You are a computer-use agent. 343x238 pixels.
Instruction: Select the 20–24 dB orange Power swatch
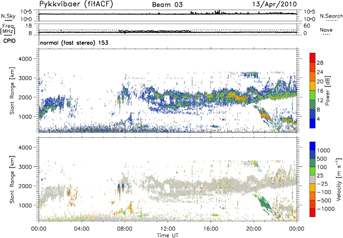(x=313, y=76)
